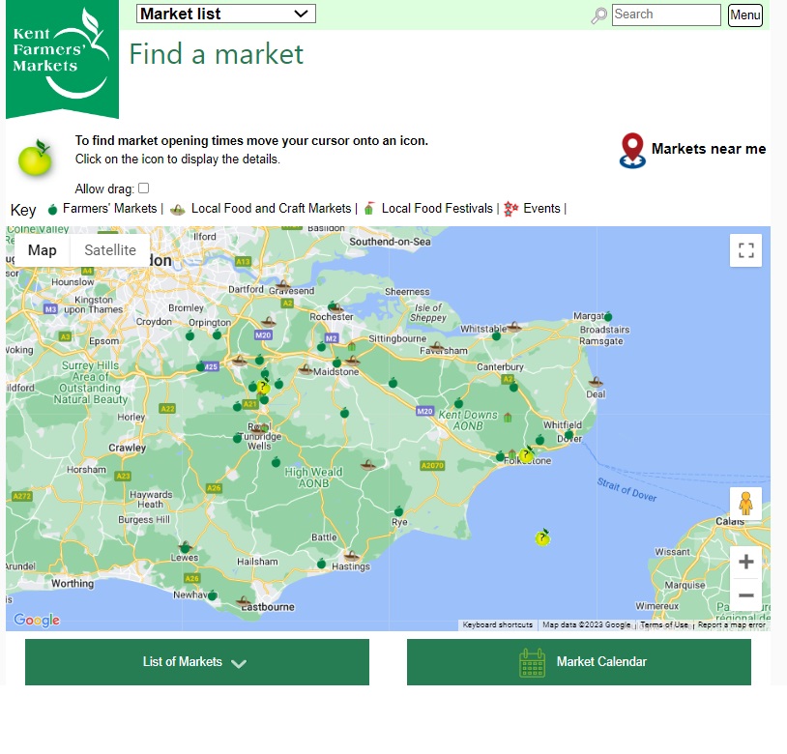Switch to Satellite map view
787x754 pixels.
110,250
